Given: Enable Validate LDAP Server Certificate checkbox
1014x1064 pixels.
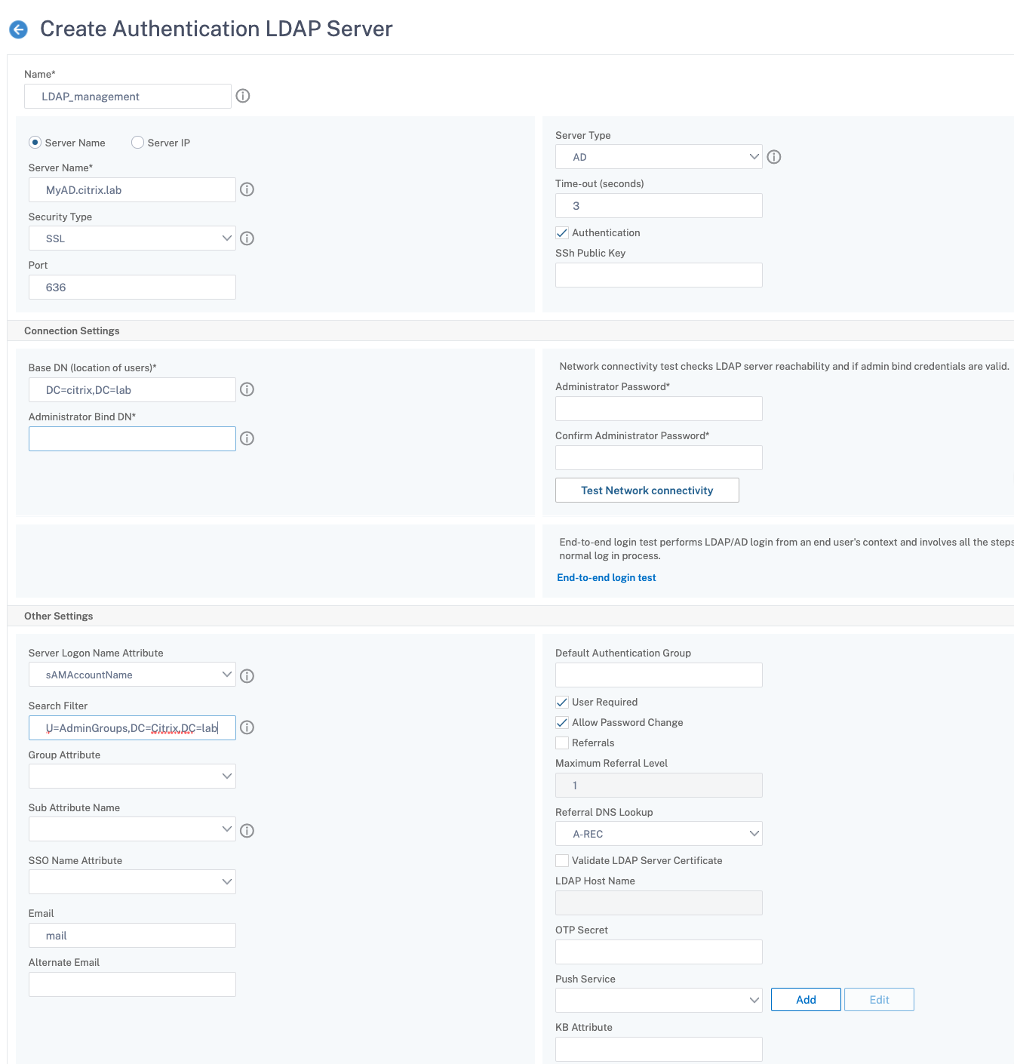Looking at the screenshot, I should pyautogui.click(x=562, y=861).
